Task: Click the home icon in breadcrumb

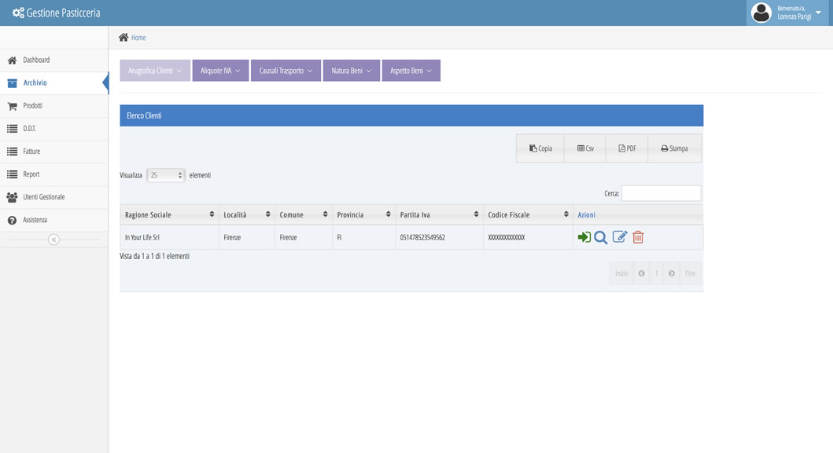Action: (x=123, y=38)
